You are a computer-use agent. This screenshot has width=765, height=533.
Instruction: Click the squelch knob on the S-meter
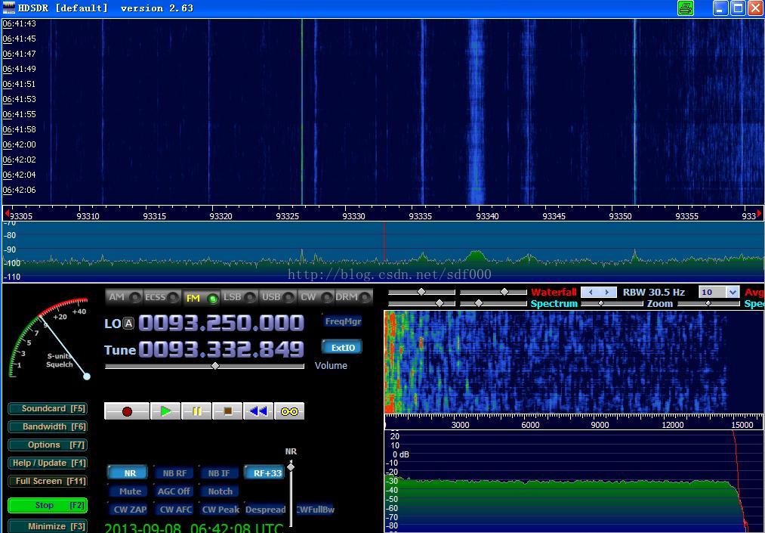[x=87, y=377]
